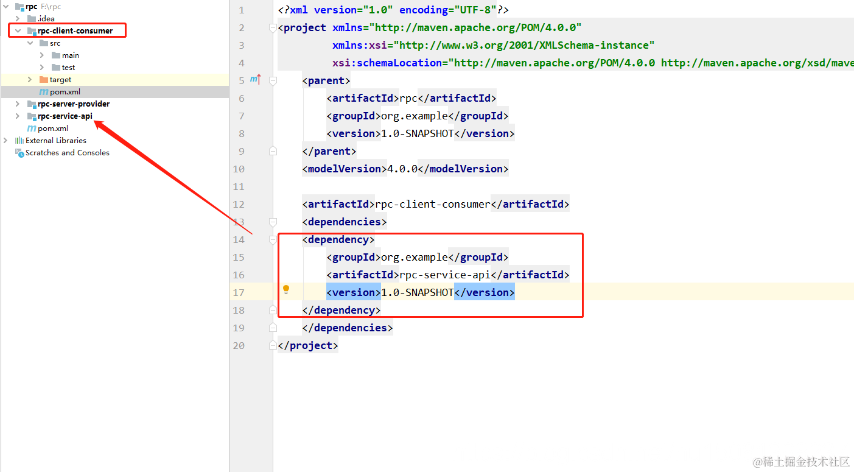Click the fold marker at line 20
This screenshot has width=854, height=472.
[273, 345]
